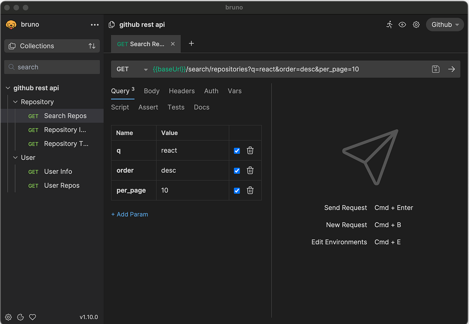Click the Send Request shortcut label
469x324 pixels.
pos(345,208)
